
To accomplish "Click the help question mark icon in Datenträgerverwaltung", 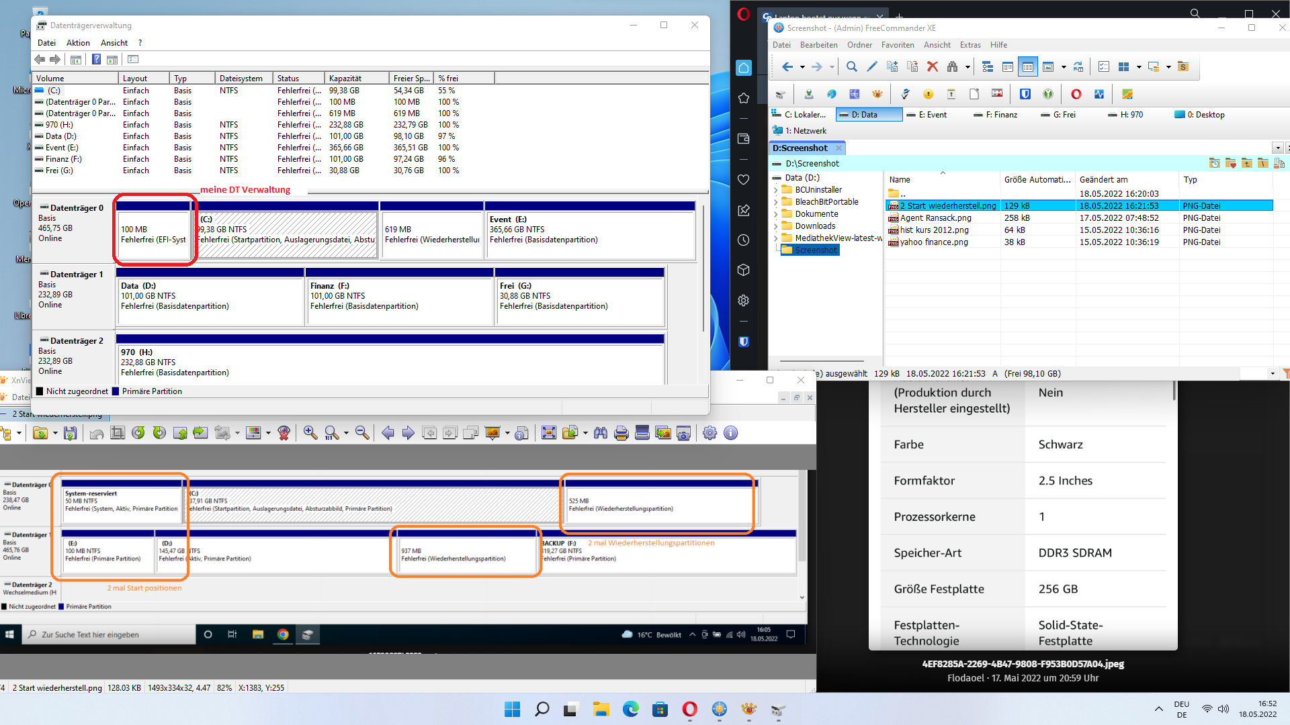I will tap(96, 60).
